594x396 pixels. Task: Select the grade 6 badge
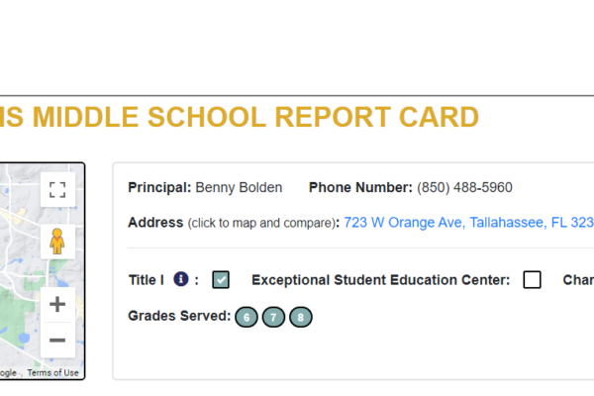pos(247,317)
